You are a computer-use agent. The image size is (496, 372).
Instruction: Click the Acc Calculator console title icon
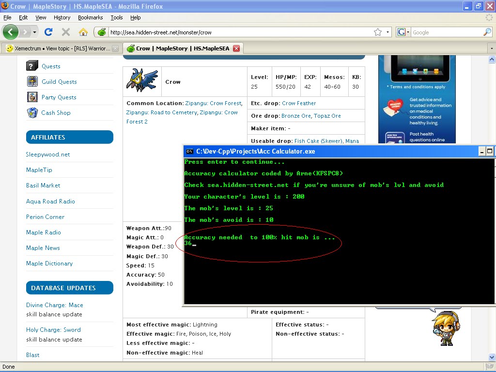tap(189, 151)
